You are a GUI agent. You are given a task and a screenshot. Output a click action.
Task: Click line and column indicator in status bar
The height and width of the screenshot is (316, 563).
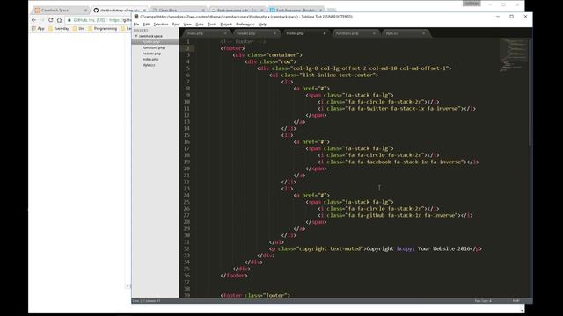pos(147,301)
